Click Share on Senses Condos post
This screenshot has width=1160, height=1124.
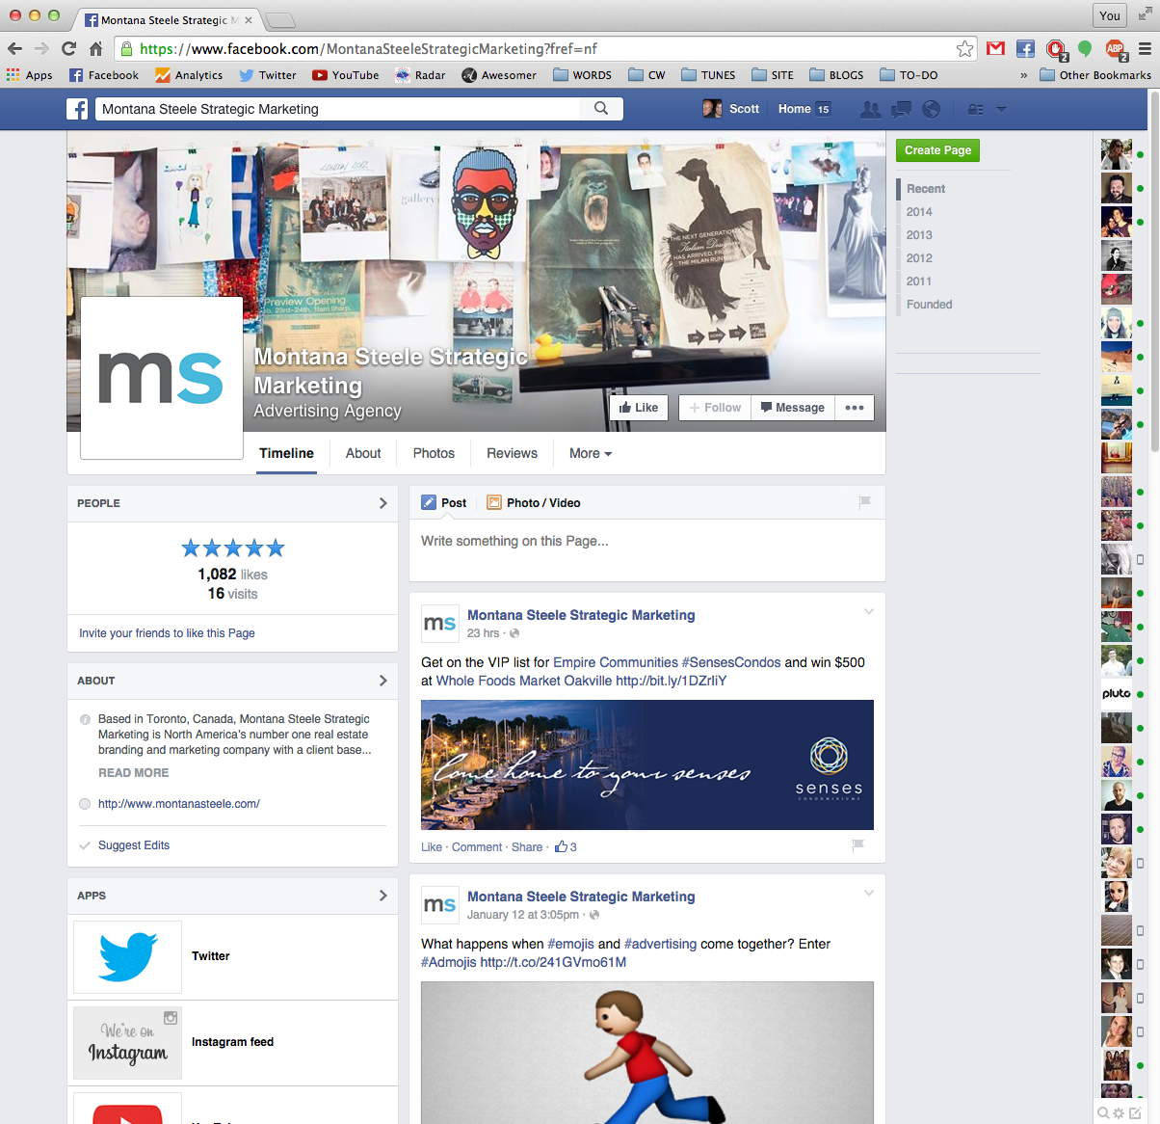[527, 847]
